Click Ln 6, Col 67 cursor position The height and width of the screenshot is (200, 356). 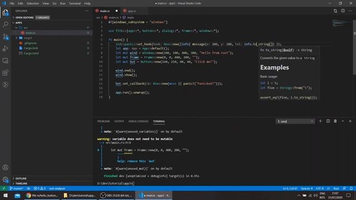click(x=290, y=188)
